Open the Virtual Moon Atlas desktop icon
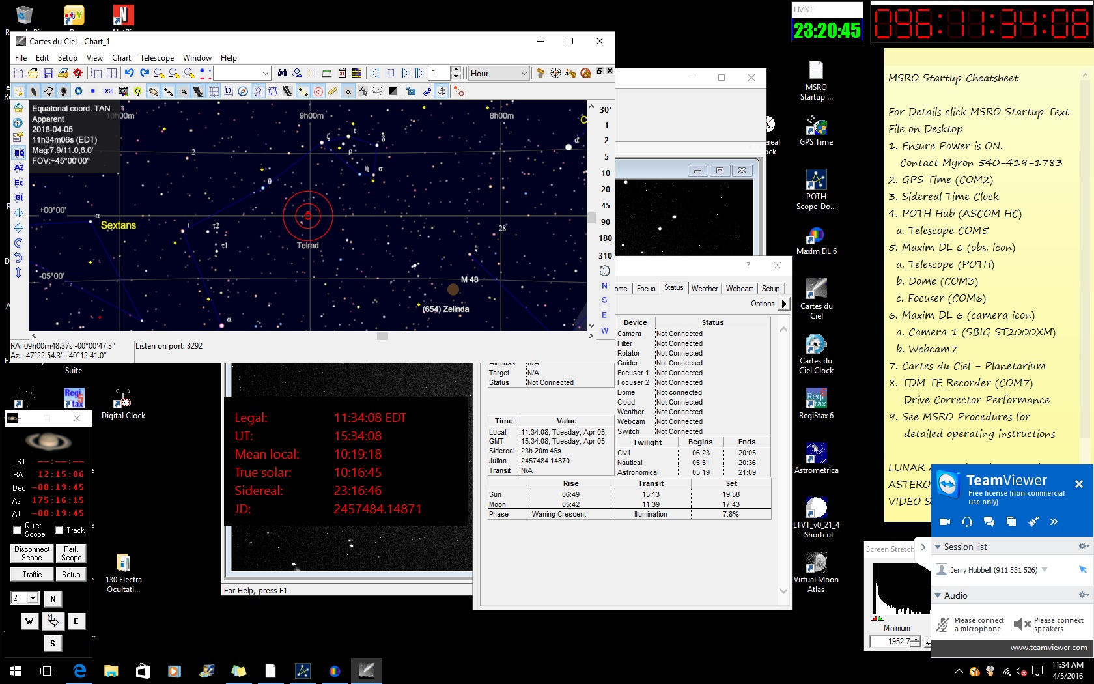1094x684 pixels. (816, 573)
